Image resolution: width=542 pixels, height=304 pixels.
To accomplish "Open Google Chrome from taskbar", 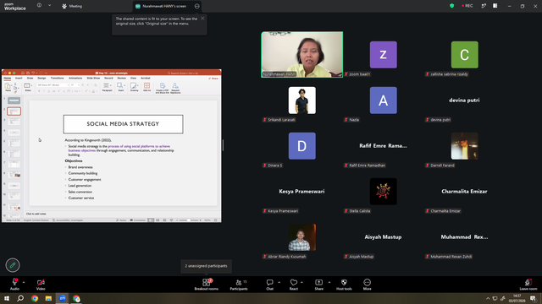I will (x=35, y=298).
